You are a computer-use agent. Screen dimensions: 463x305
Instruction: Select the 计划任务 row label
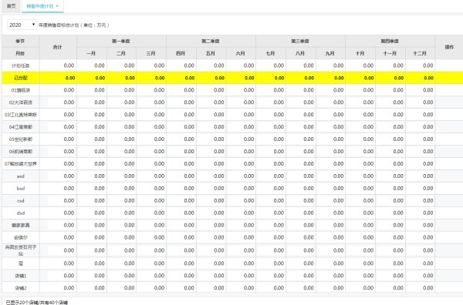click(21, 65)
